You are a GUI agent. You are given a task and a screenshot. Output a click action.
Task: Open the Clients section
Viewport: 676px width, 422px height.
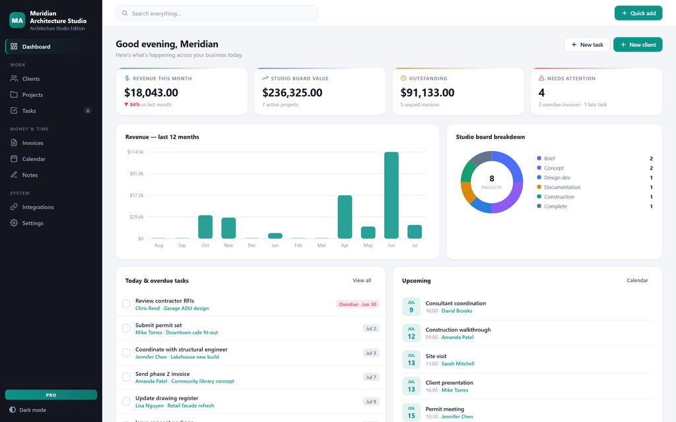click(x=51, y=79)
